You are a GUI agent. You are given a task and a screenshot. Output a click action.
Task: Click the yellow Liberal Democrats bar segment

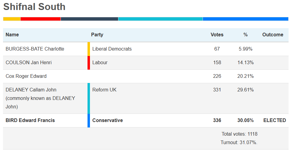coord(12,19)
